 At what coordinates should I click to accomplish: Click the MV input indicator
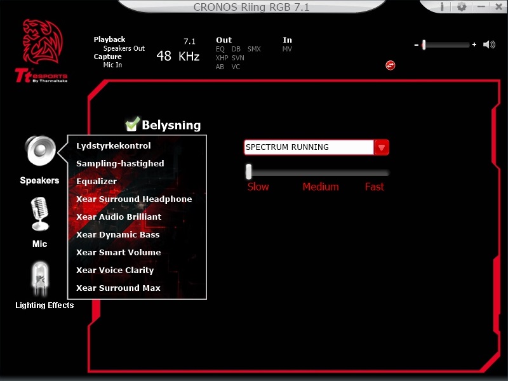(x=287, y=49)
